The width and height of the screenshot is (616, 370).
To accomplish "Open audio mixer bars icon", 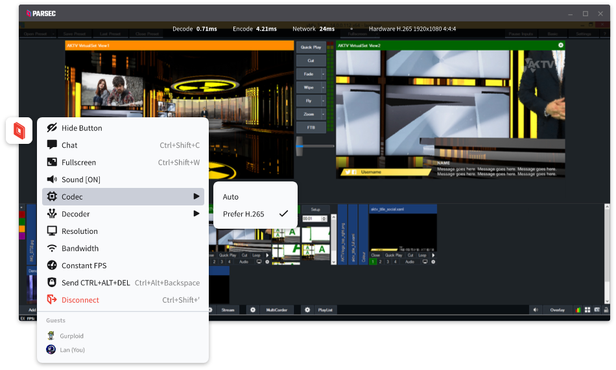I will (578, 310).
